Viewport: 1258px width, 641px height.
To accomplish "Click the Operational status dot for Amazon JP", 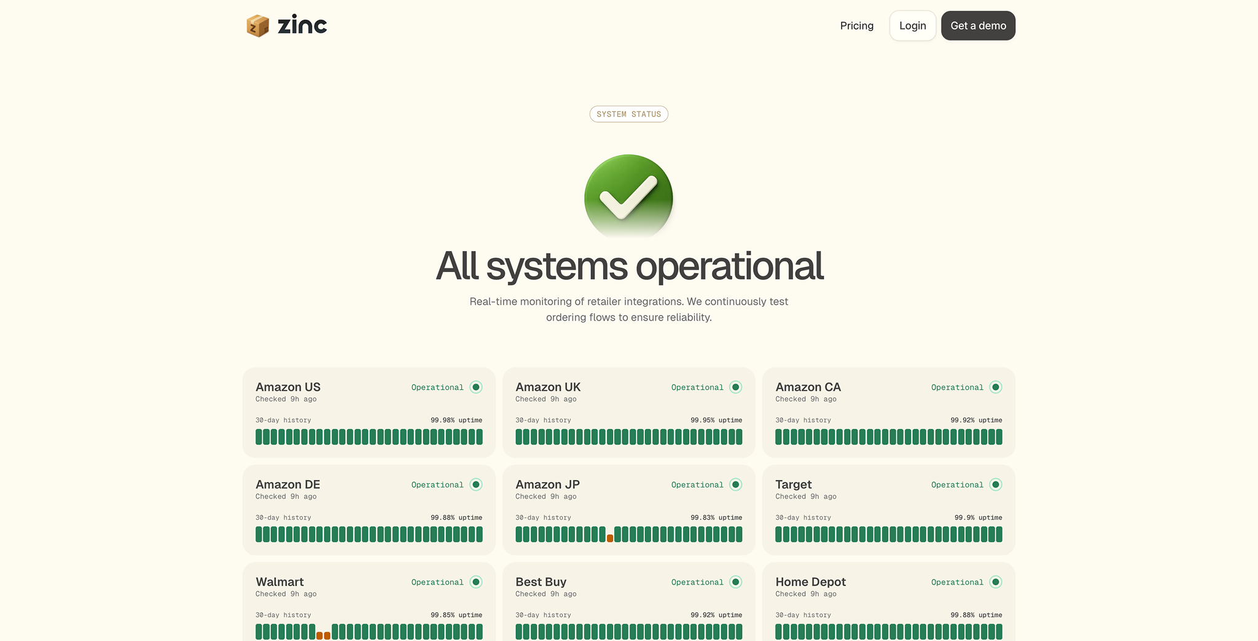I will 736,484.
